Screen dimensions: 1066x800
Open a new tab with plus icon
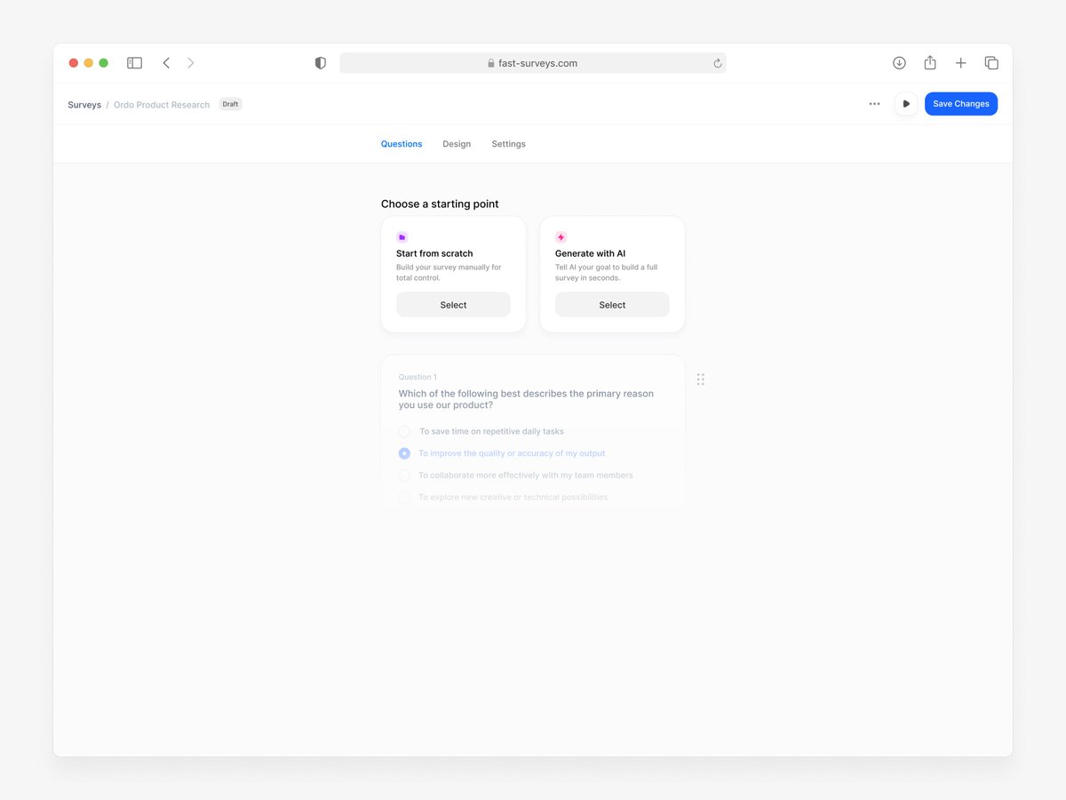point(960,63)
